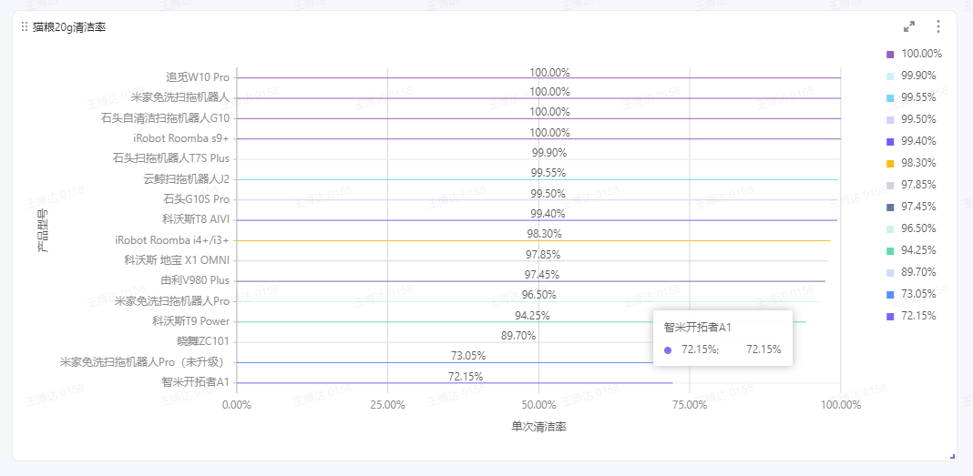
Task: Click the 0.00% x-axis tick
Action: (x=237, y=405)
